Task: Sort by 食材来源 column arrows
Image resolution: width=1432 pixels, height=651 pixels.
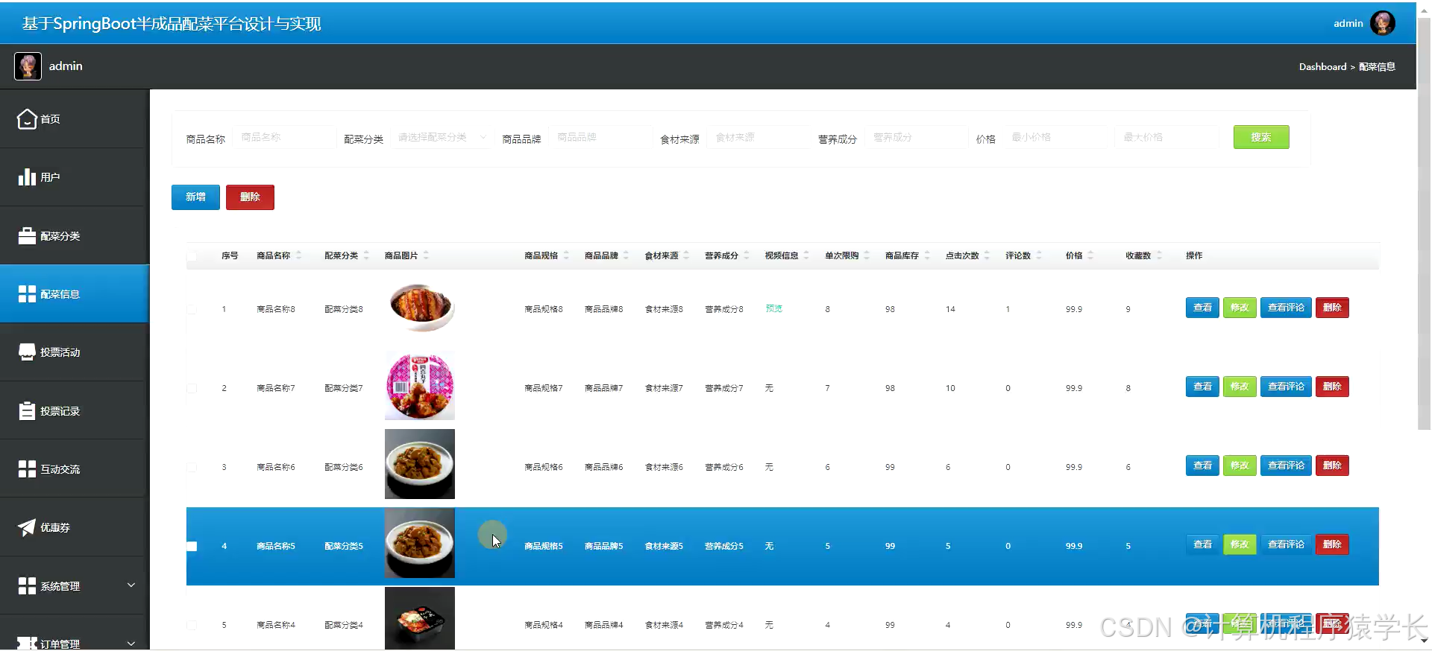Action: tap(686, 255)
